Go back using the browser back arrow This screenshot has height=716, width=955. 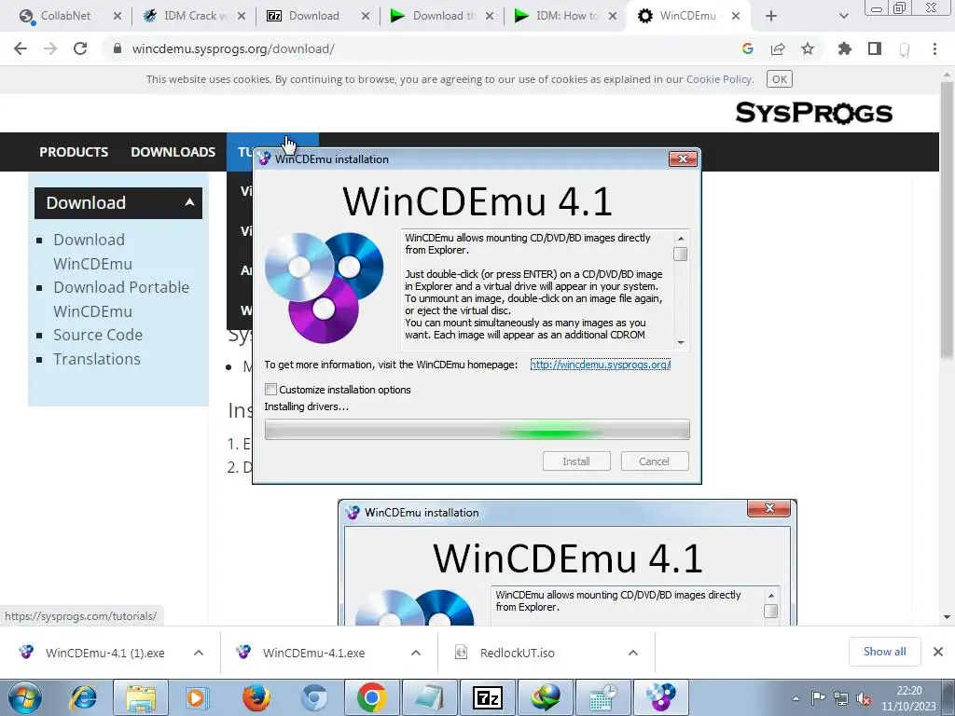coord(21,48)
